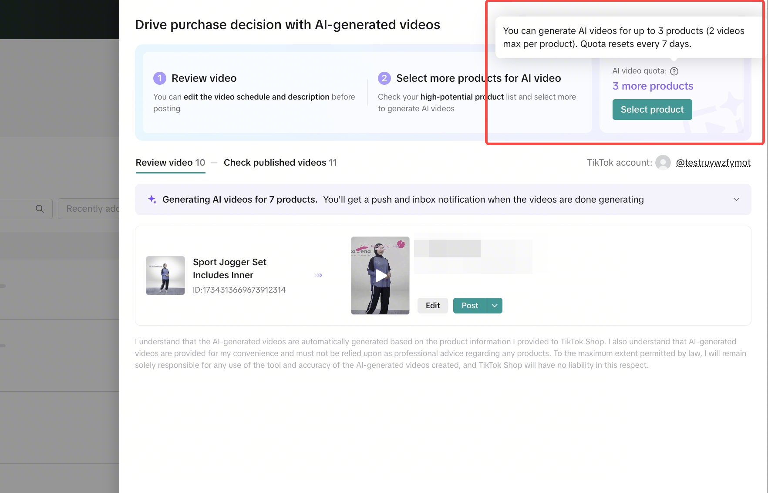This screenshot has width=768, height=493.
Task: Expand the Generating AI videos banner
Action: click(x=736, y=200)
